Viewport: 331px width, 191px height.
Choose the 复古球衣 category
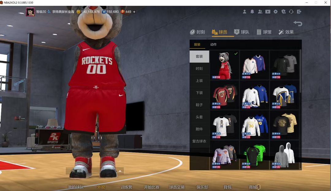[199, 141]
